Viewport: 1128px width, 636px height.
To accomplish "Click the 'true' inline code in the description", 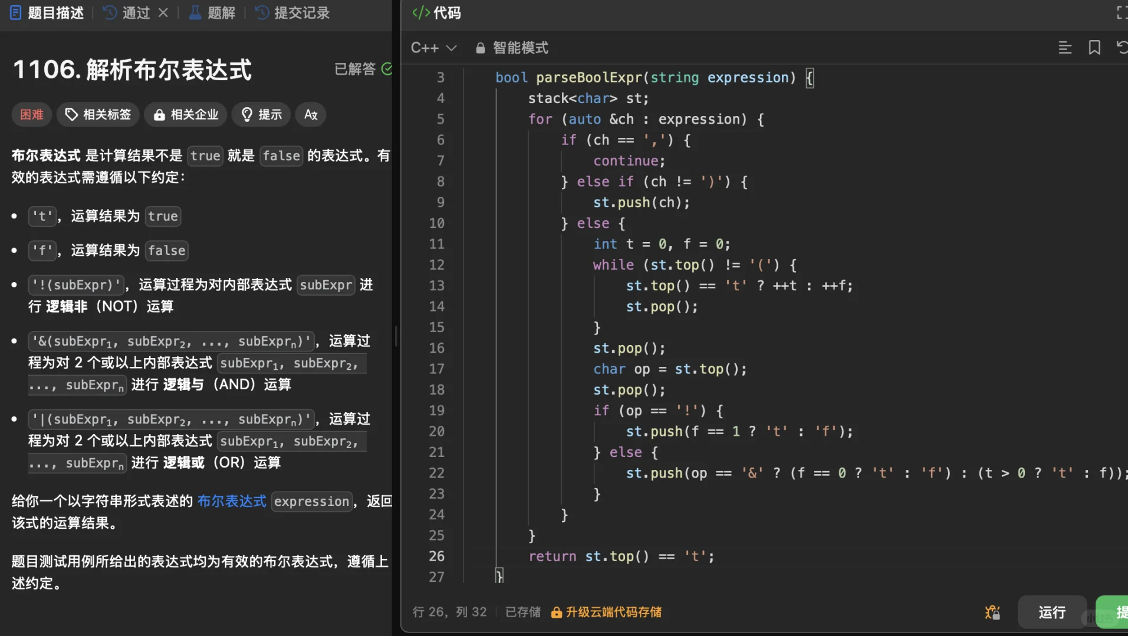I will pos(205,155).
